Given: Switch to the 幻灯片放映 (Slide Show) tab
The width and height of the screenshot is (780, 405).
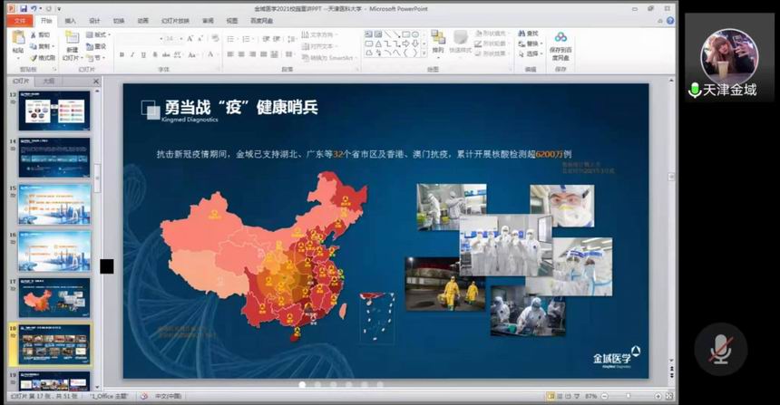Looking at the screenshot, I should point(176,21).
